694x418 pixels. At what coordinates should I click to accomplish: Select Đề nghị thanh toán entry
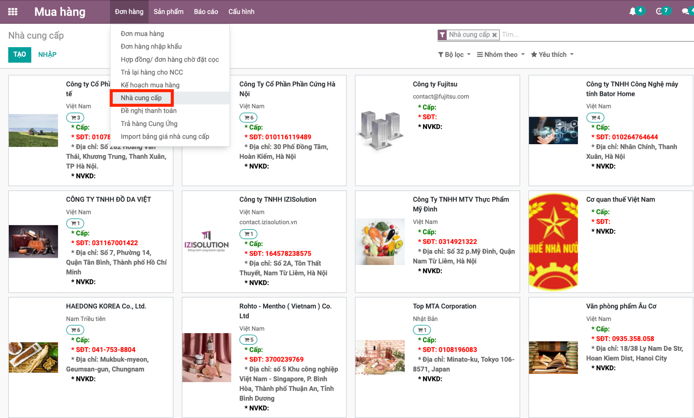click(170, 111)
